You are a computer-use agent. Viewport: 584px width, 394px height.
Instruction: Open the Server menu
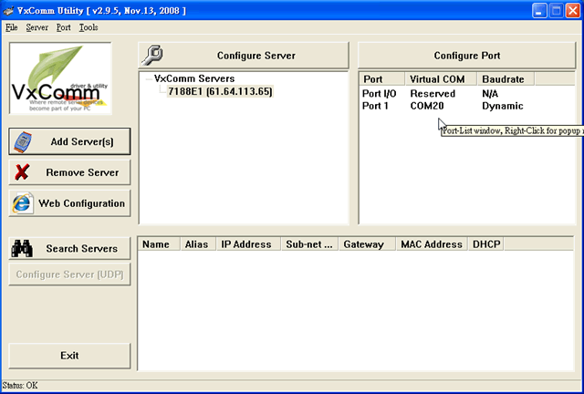(x=37, y=27)
